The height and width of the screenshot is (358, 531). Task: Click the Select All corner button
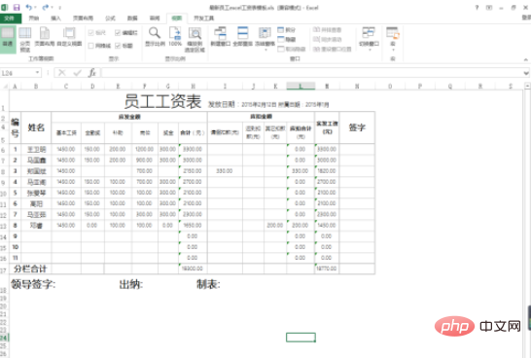pyautogui.click(x=5, y=87)
